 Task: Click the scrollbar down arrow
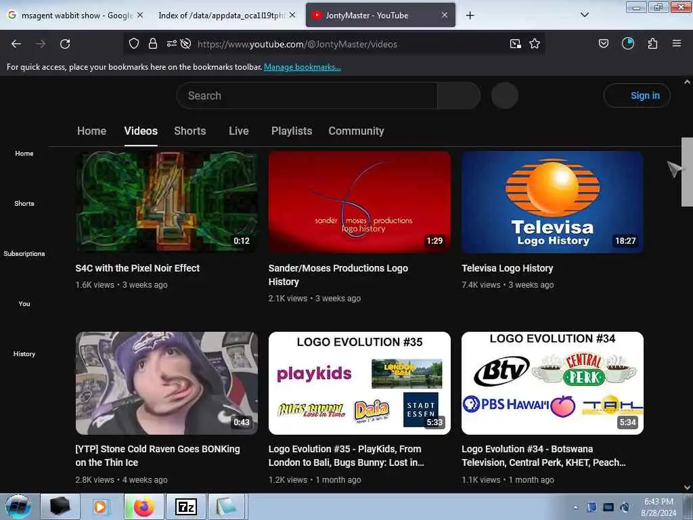[x=687, y=487]
